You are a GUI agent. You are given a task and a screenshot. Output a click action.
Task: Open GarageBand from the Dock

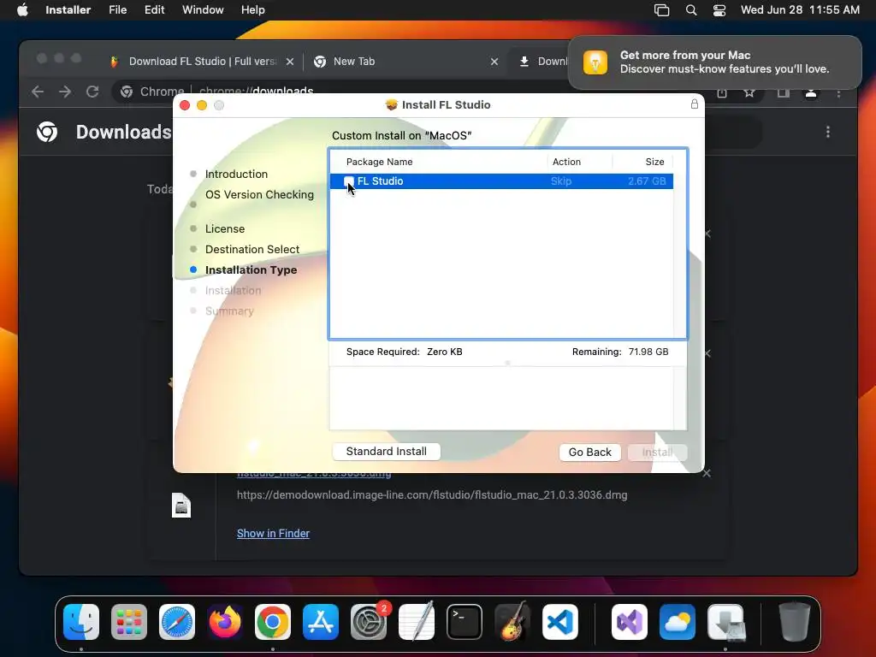pyautogui.click(x=512, y=622)
